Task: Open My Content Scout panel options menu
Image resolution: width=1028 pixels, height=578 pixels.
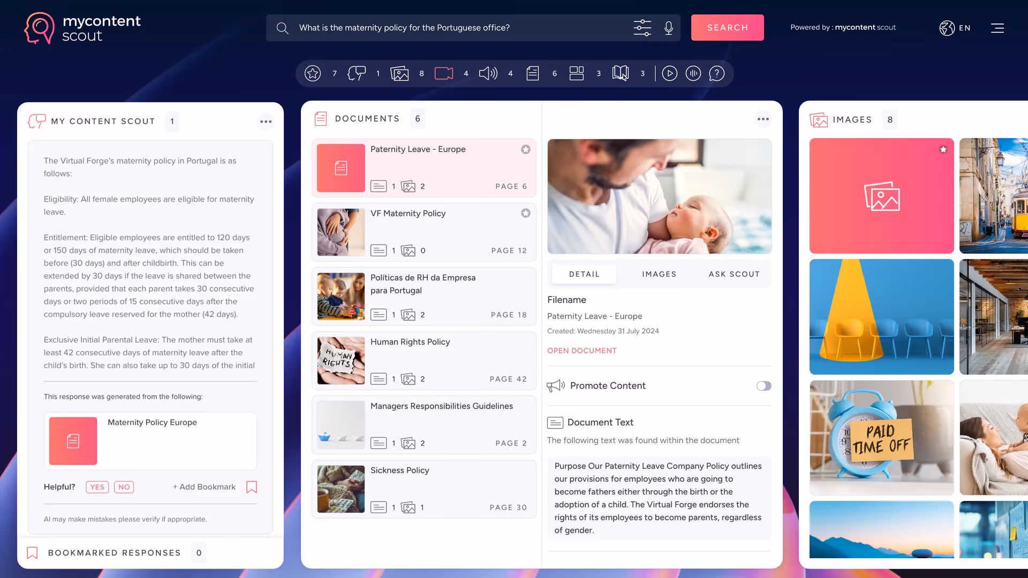Action: point(266,121)
